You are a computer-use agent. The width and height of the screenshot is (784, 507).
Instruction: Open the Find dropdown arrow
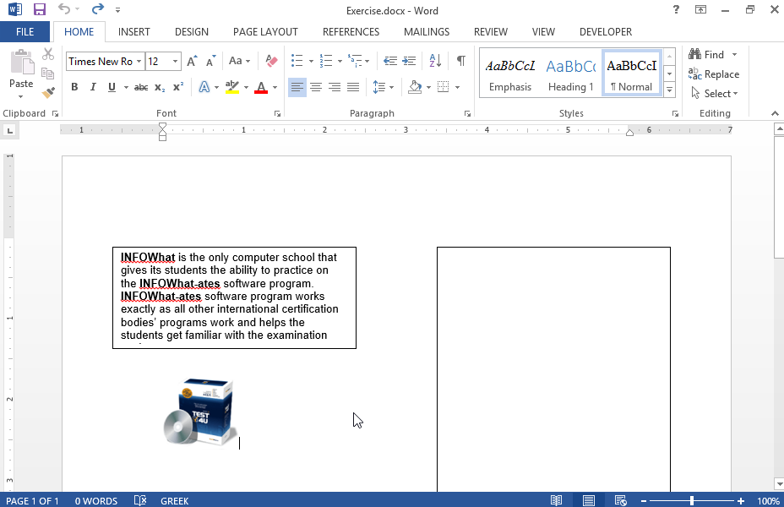tap(734, 54)
